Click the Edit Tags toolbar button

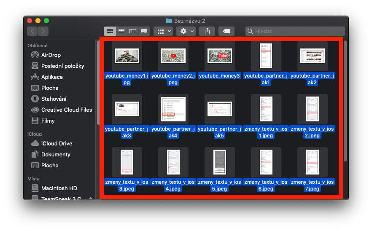(226, 31)
